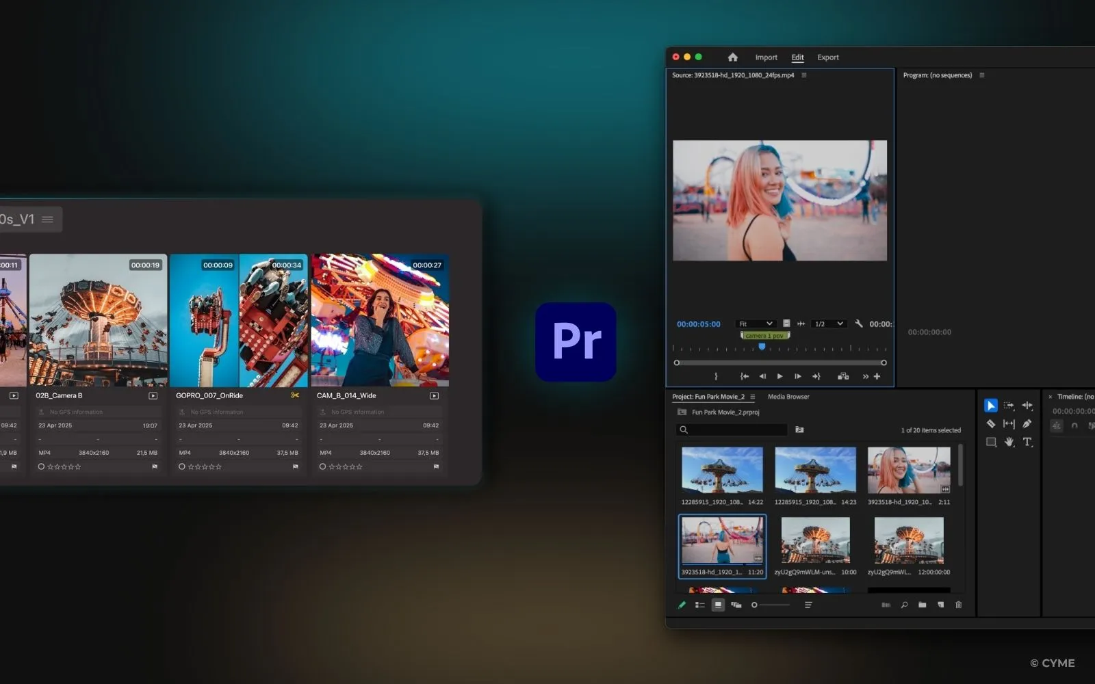Step forward one frame
Screen dimensions: 1095x684
pyautogui.click(x=797, y=376)
